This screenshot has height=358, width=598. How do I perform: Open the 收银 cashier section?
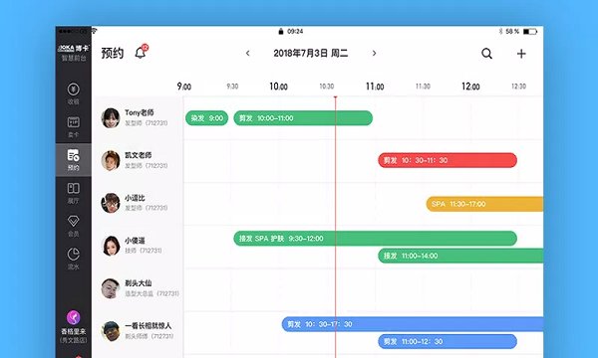click(x=73, y=93)
